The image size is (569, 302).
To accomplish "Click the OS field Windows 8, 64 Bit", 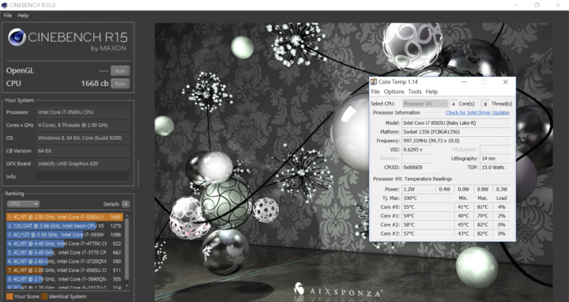I will [x=83, y=138].
